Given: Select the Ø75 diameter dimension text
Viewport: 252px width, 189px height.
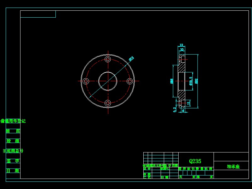Looking at the screenshot, I should 131,59.
